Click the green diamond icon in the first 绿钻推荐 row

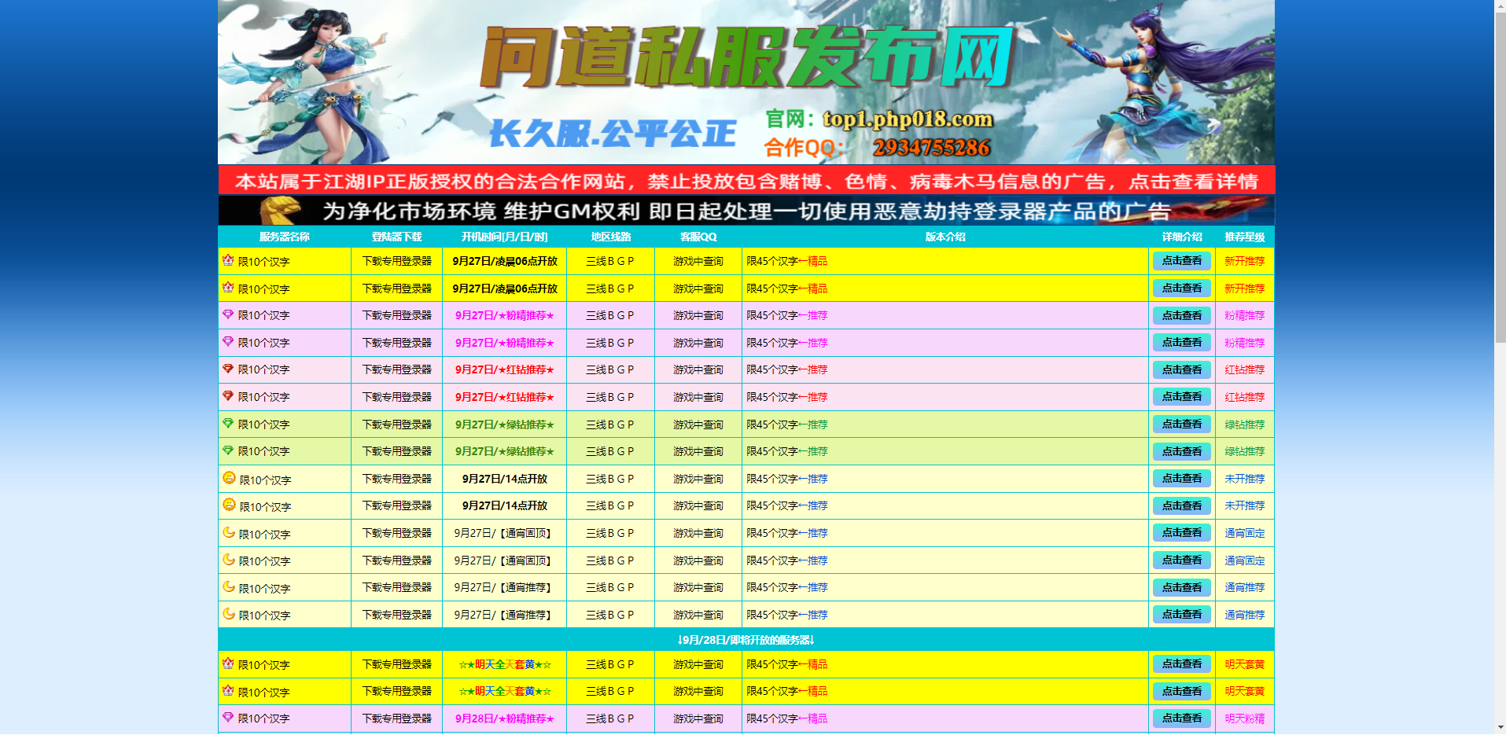228,423
